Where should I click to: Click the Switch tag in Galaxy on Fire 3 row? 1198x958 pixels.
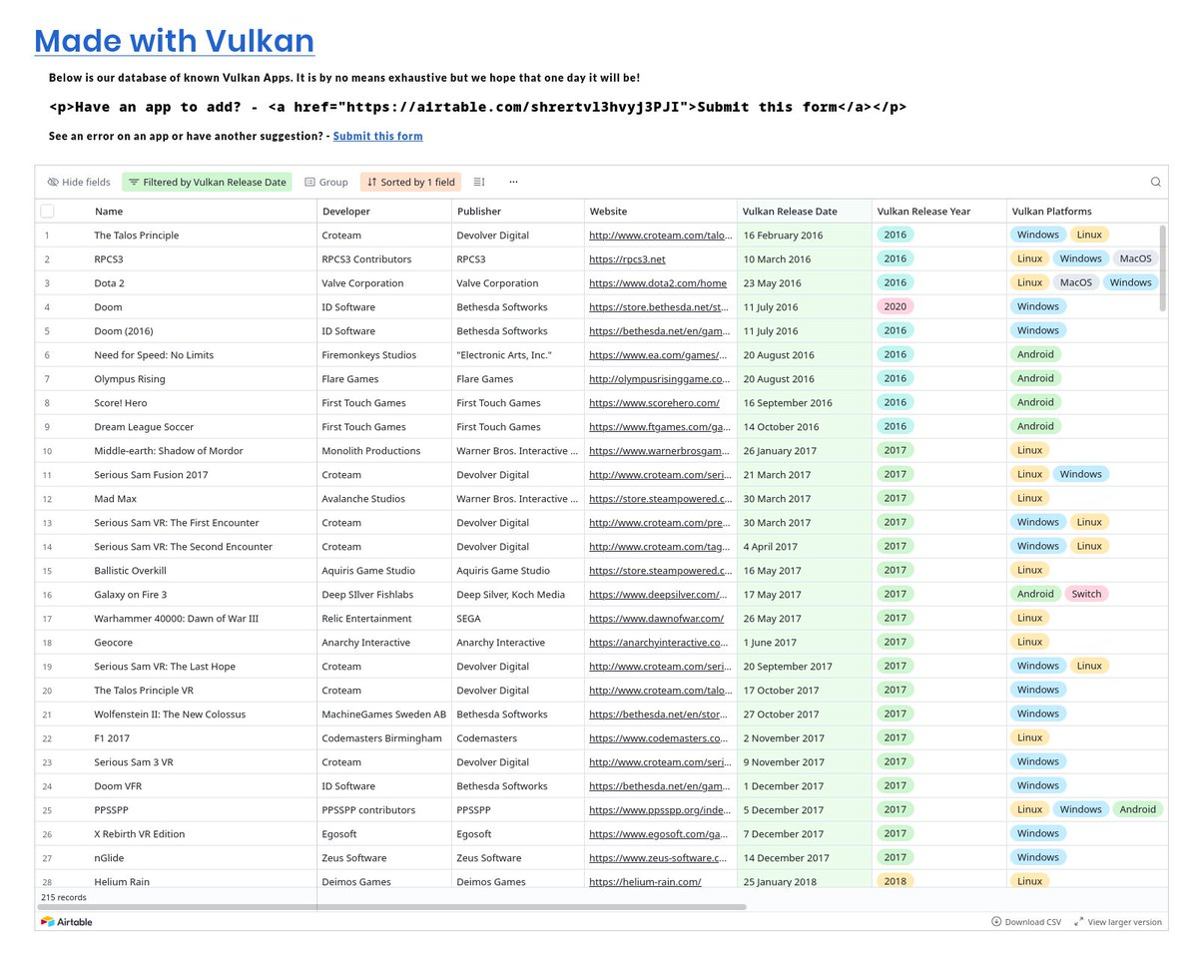click(1086, 594)
